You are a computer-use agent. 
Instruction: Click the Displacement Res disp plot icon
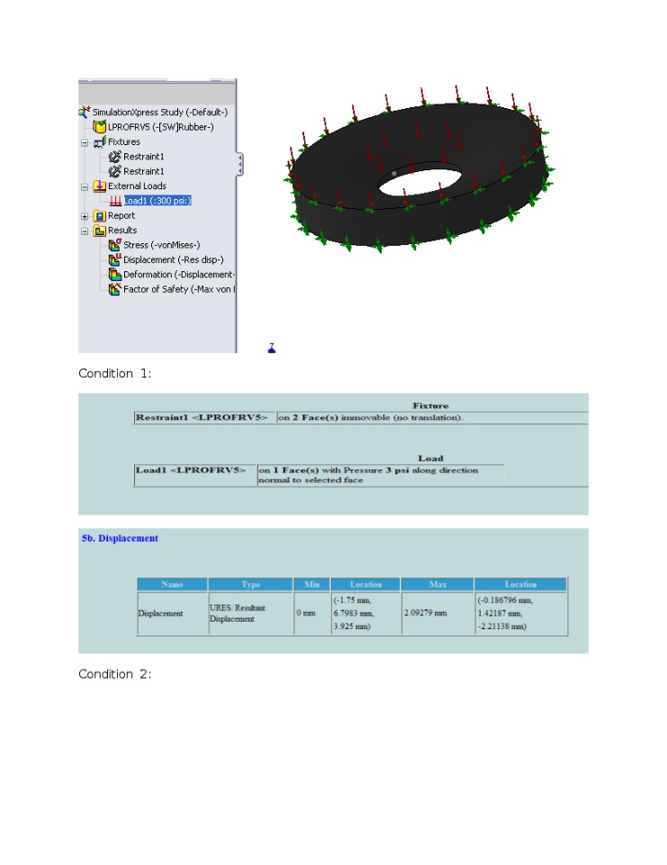point(114,259)
